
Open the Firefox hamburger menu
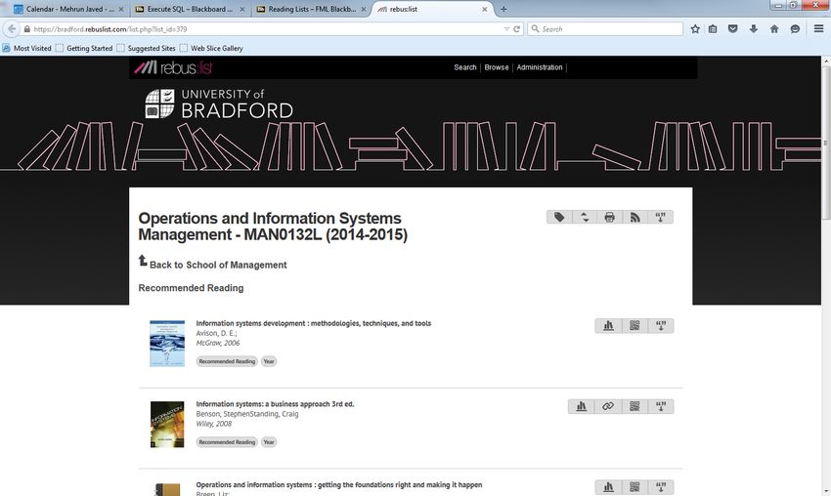pyautogui.click(x=819, y=29)
